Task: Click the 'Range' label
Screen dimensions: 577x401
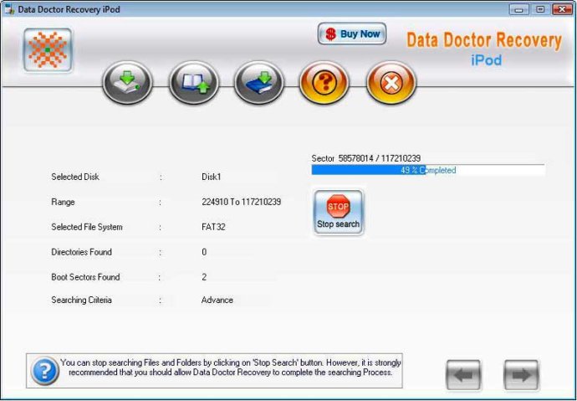Action: point(63,202)
